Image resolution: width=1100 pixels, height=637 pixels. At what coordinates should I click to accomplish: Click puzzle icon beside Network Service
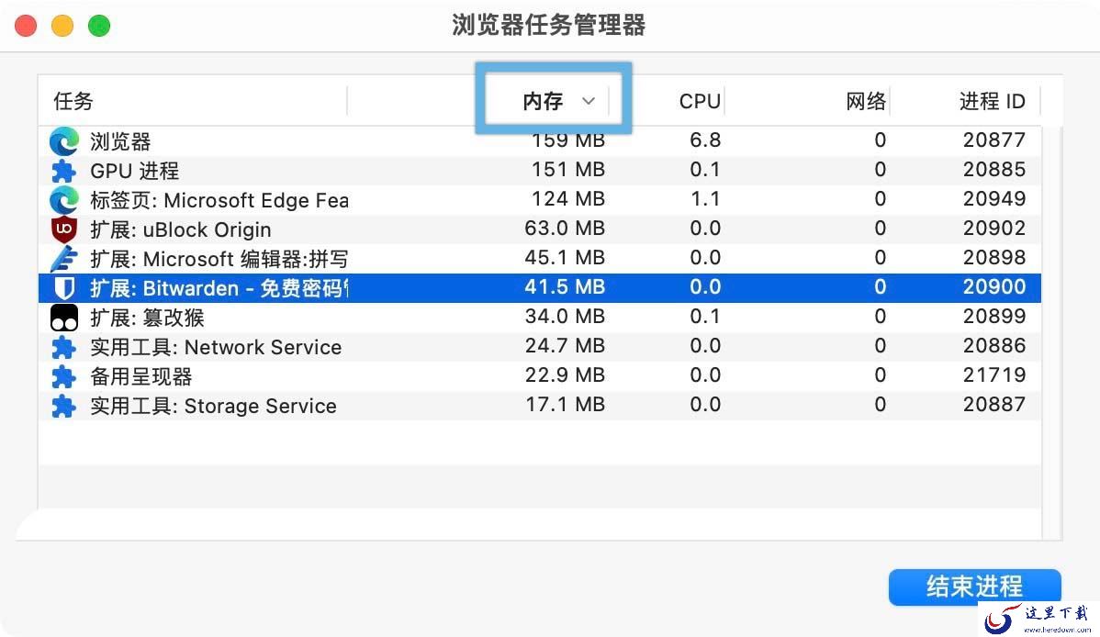64,347
